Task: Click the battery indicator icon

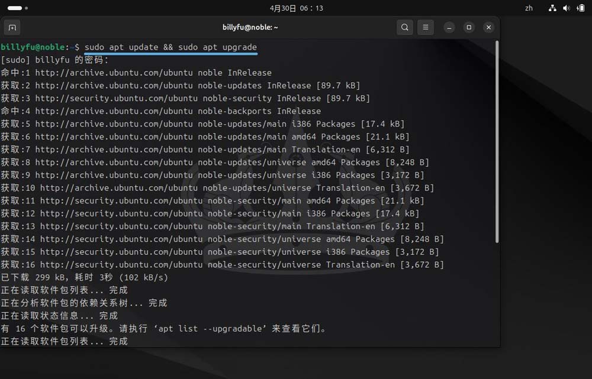Action: tap(581, 8)
